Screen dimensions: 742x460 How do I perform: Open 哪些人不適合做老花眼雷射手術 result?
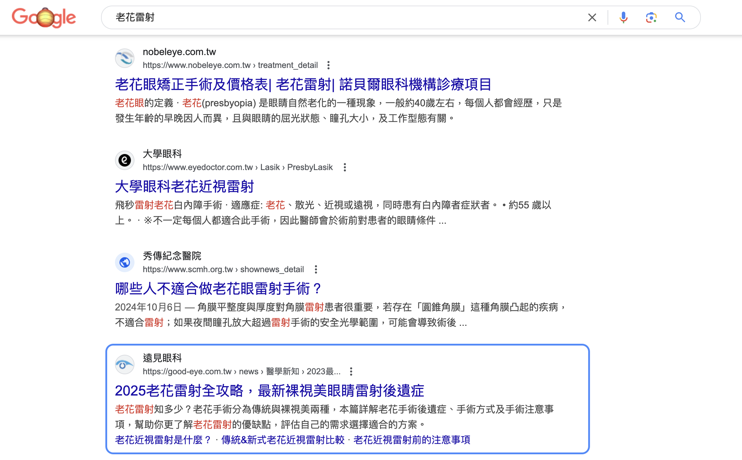coord(218,289)
